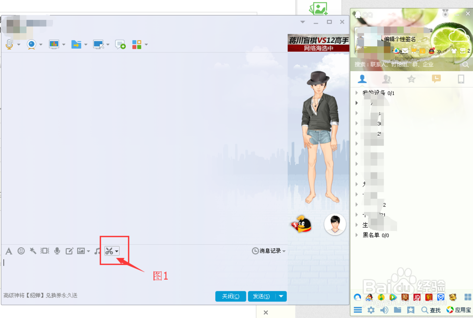Click 查找 to find contacts
This screenshot has height=318, width=473.
[431, 310]
